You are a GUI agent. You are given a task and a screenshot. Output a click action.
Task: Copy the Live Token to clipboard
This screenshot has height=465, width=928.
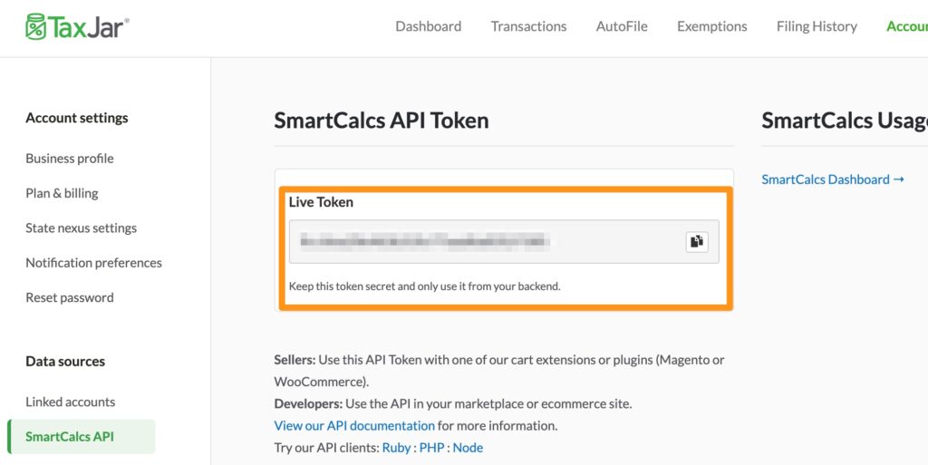click(x=696, y=241)
